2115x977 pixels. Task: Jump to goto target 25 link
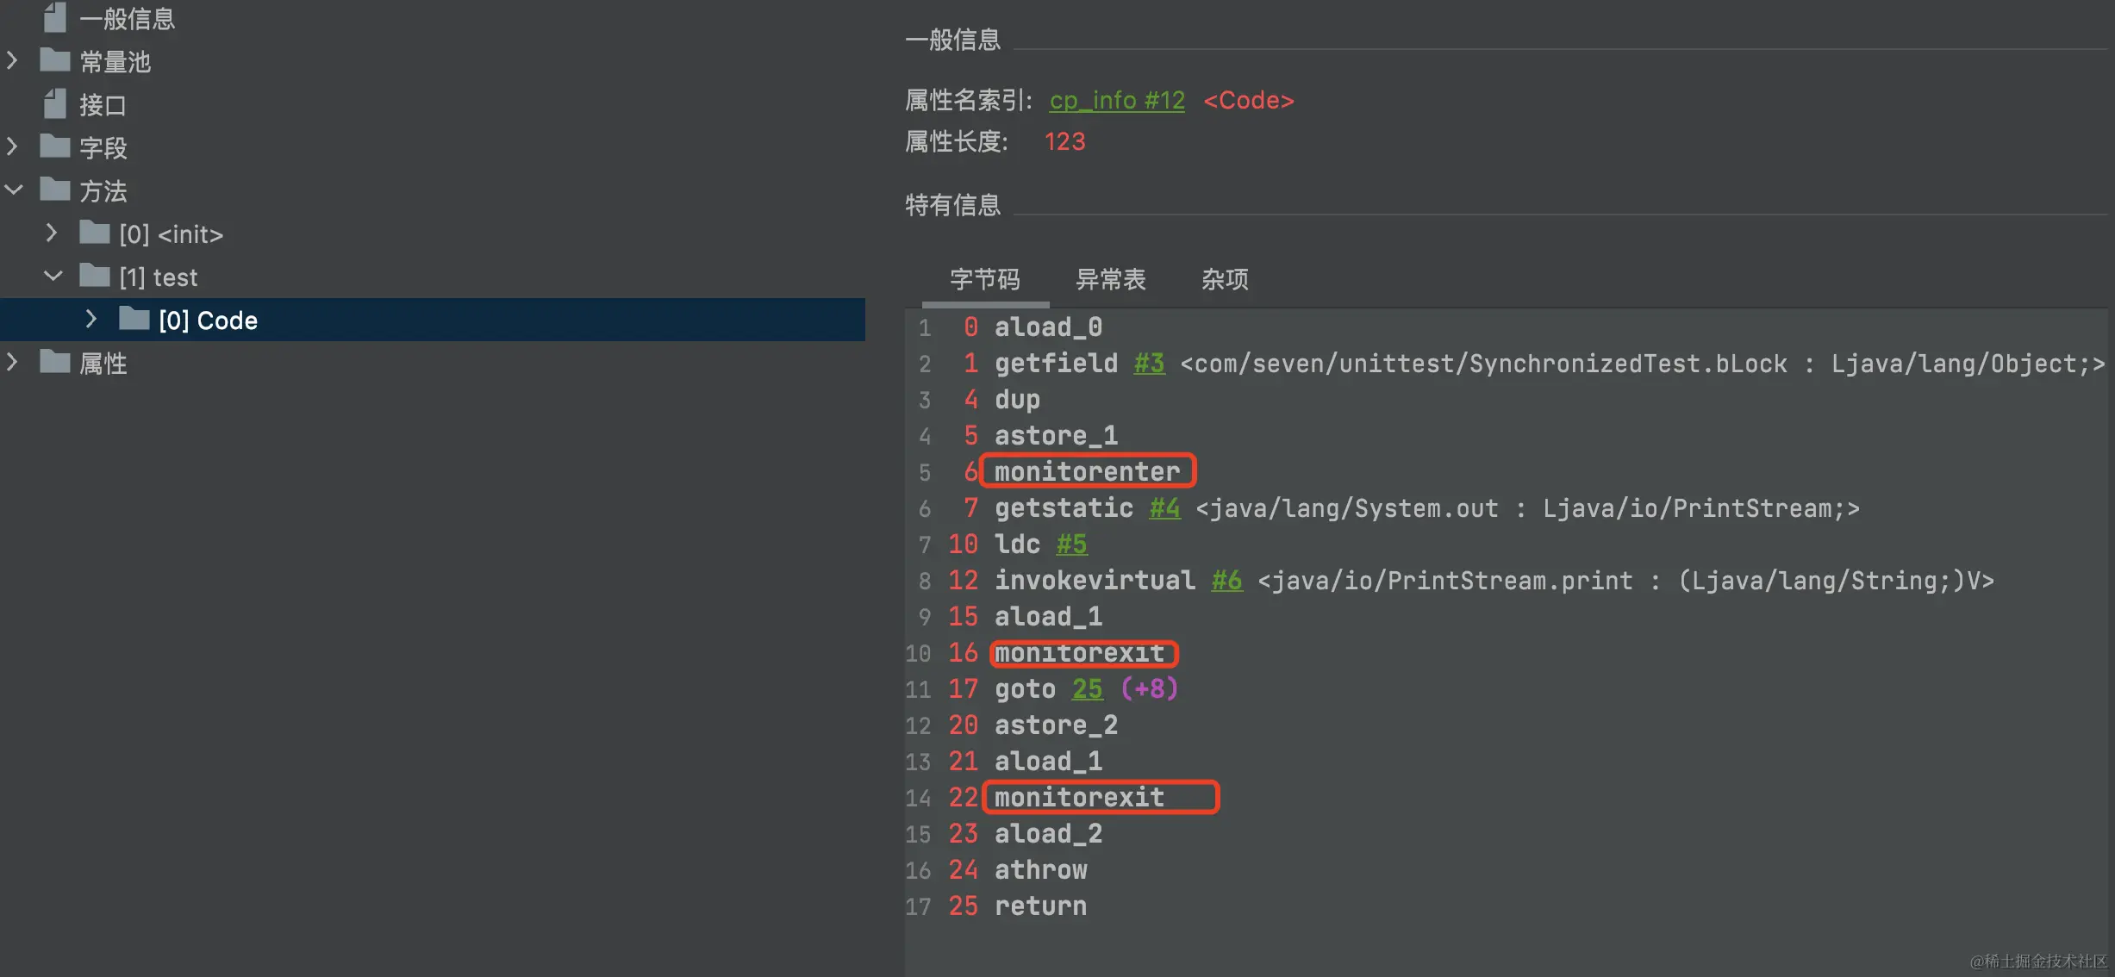[x=1087, y=689]
